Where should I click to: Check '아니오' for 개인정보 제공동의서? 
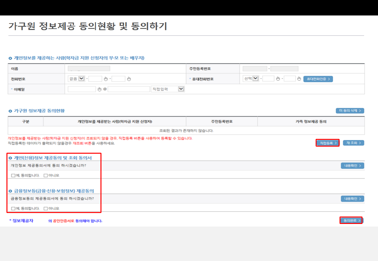click(x=46, y=176)
